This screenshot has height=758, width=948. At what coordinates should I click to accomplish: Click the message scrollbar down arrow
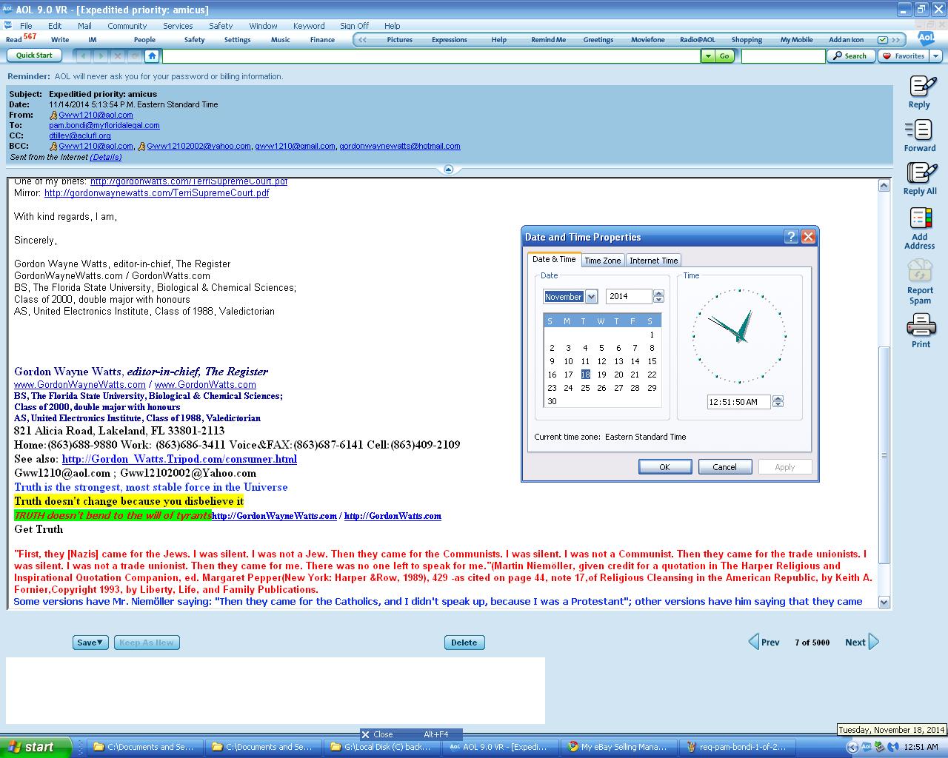[884, 603]
